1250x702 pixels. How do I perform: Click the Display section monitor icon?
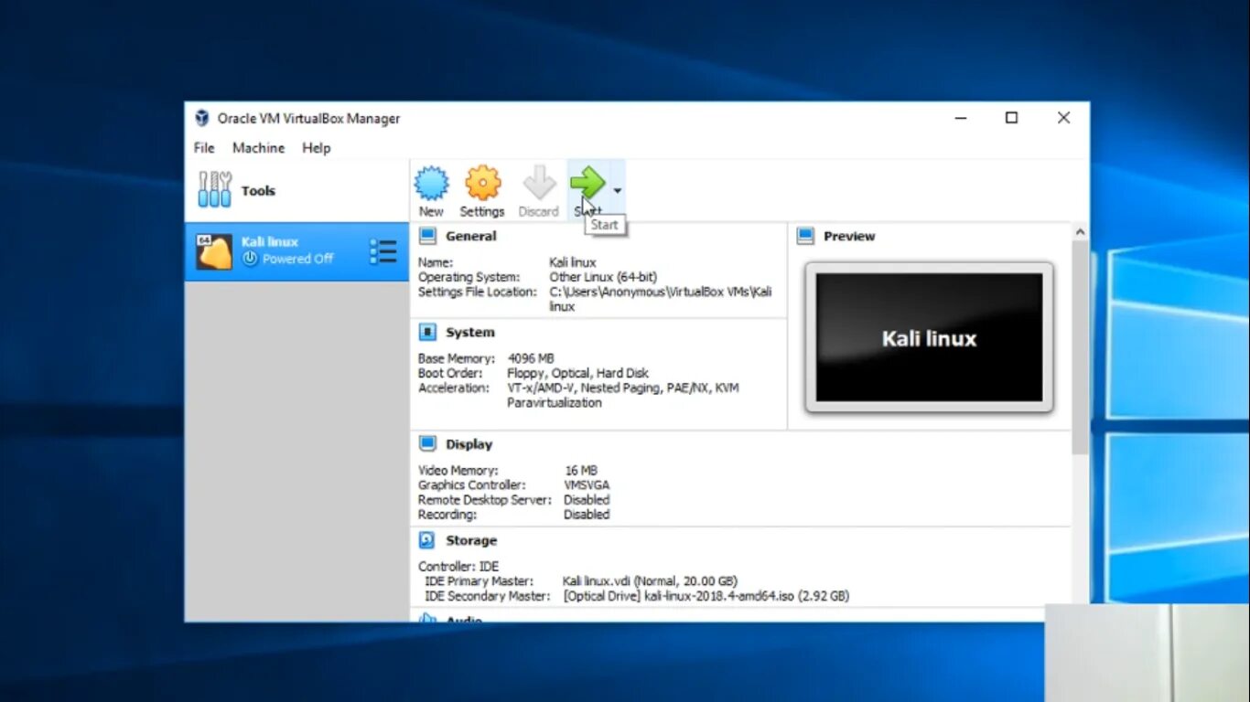[x=427, y=443]
